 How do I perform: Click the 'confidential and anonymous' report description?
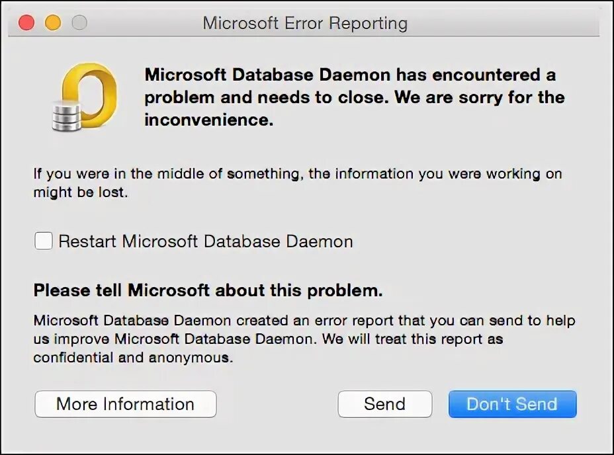tap(132, 358)
